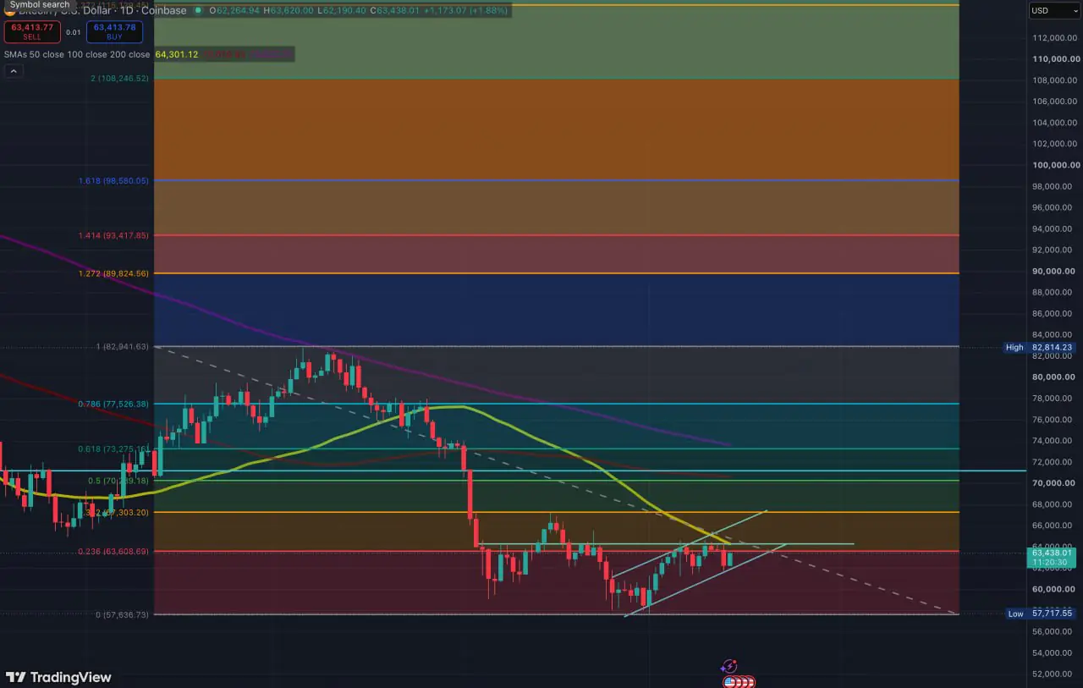1083x688 pixels.
Task: Open the USD currency dropdown
Action: pyautogui.click(x=1053, y=11)
